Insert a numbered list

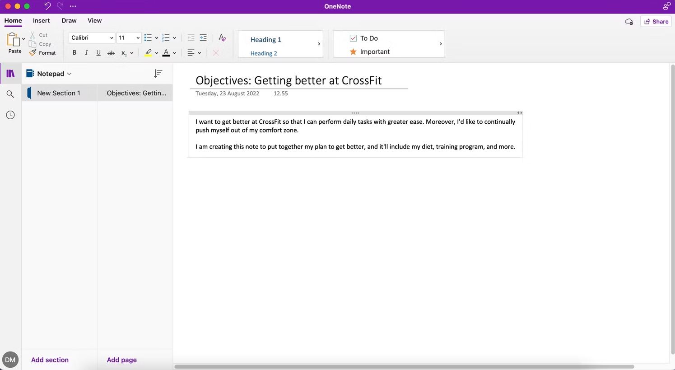pos(166,37)
